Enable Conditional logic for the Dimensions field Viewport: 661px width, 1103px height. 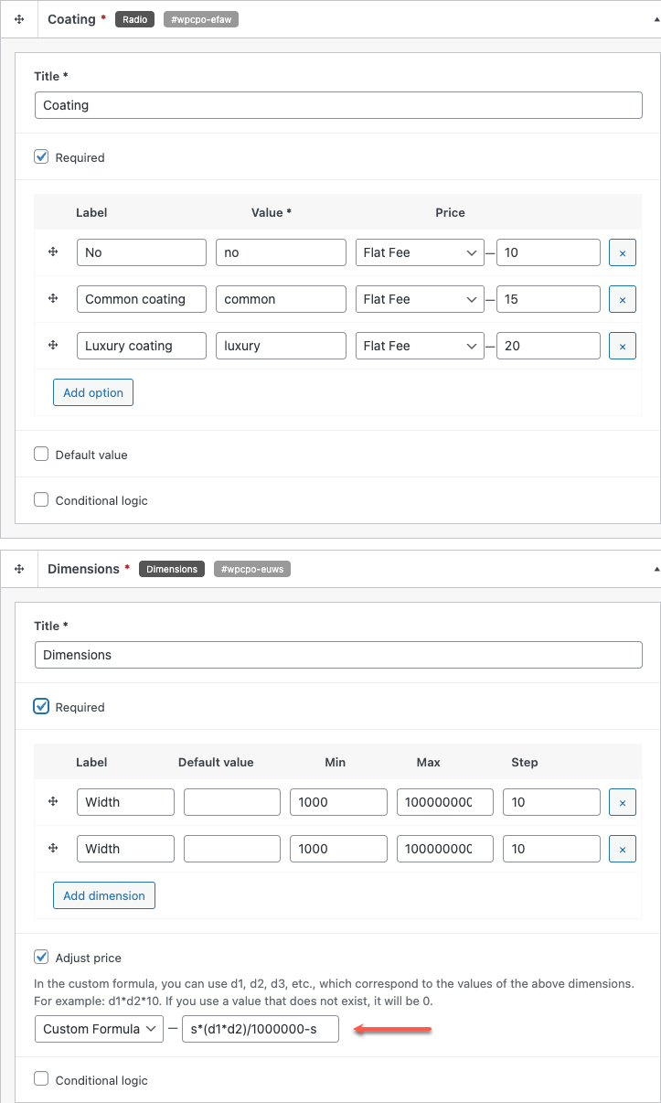pyautogui.click(x=41, y=1079)
